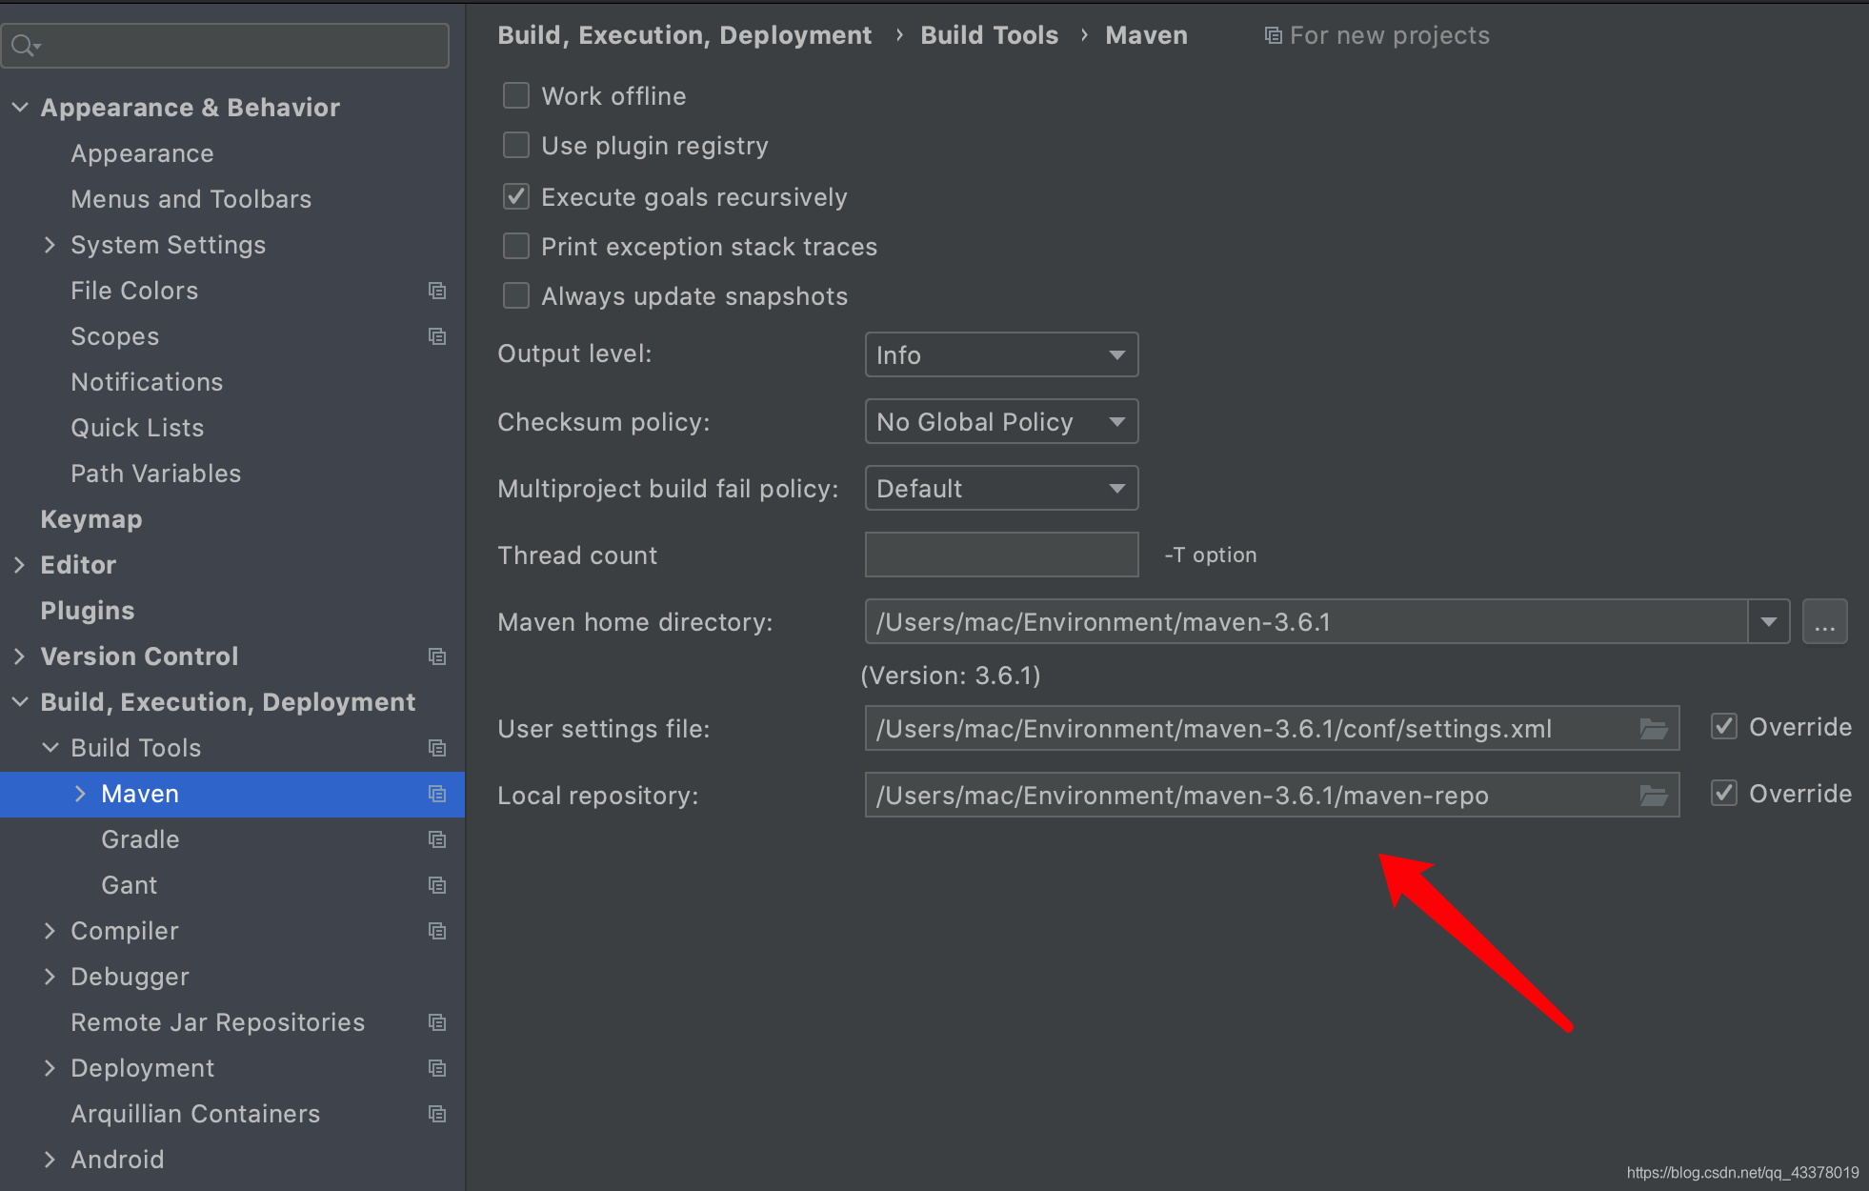Expand the Android node
The image size is (1869, 1191).
[x=50, y=1160]
